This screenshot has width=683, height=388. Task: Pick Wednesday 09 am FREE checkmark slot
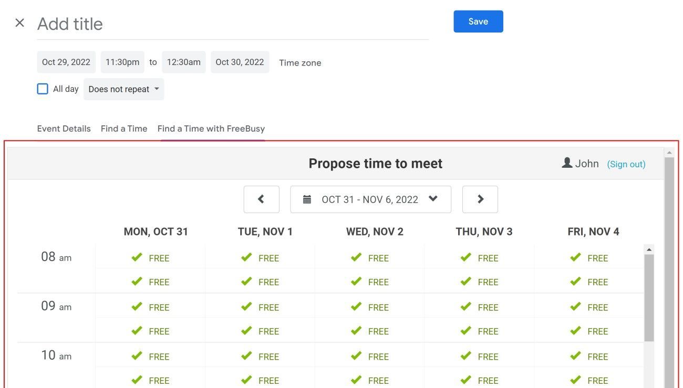pyautogui.click(x=356, y=307)
